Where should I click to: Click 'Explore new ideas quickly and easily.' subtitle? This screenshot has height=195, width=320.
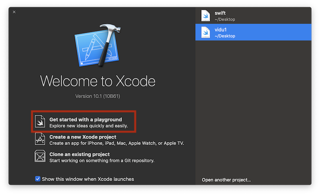[x=88, y=126]
